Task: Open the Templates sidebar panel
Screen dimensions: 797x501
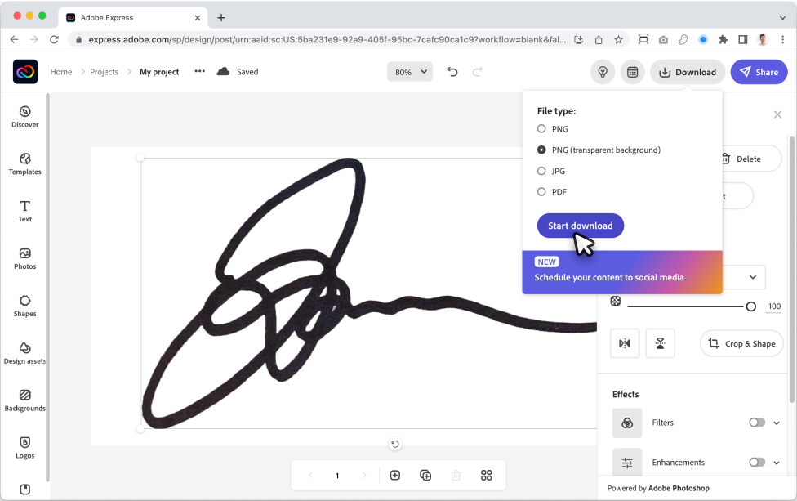Action: tap(24, 164)
